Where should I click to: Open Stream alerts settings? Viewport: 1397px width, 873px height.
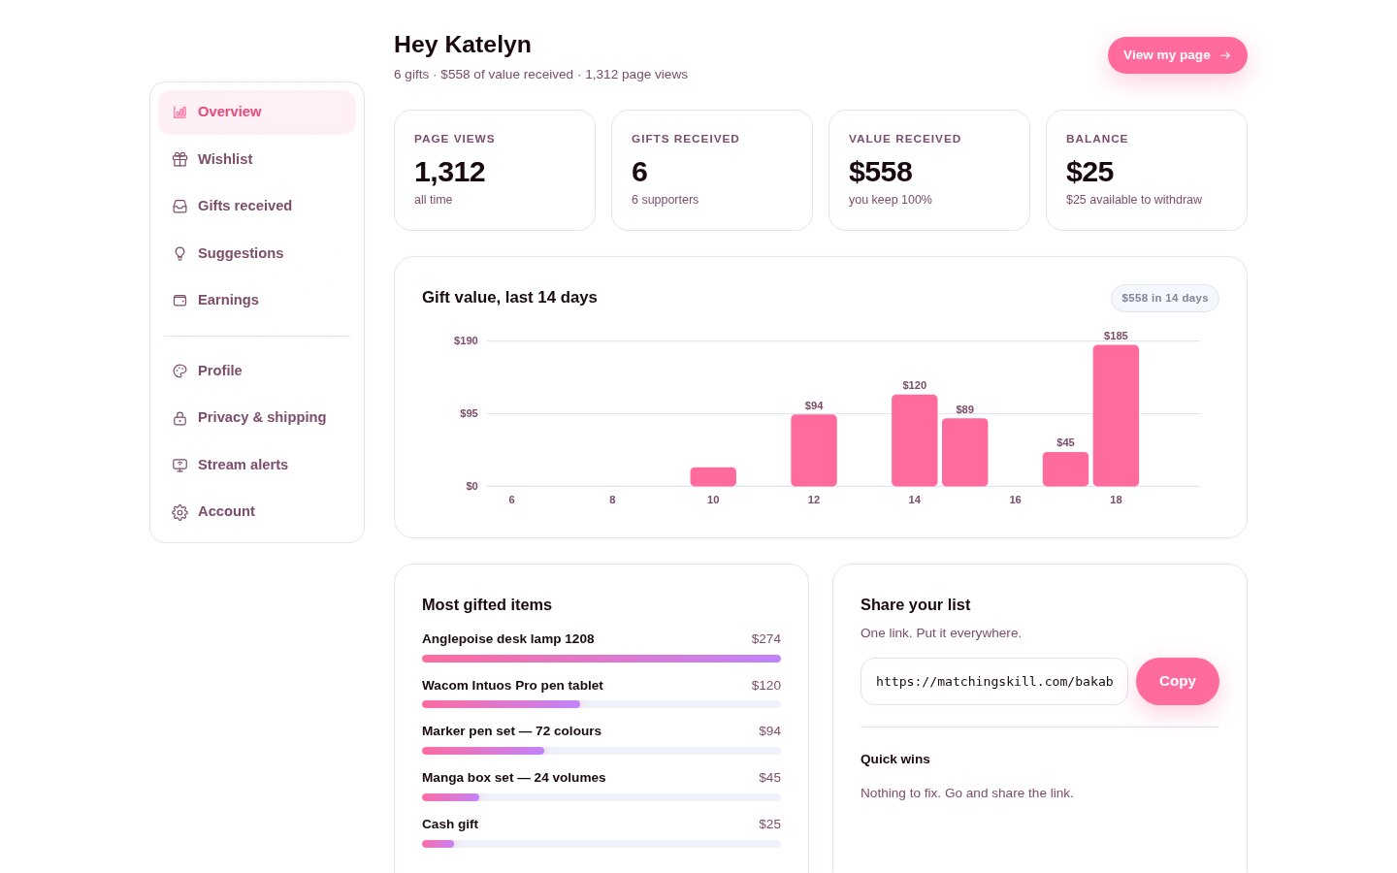click(x=257, y=465)
